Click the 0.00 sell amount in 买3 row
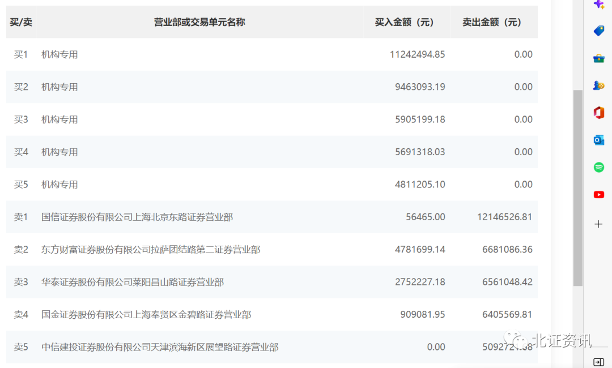The width and height of the screenshot is (612, 368). click(524, 119)
